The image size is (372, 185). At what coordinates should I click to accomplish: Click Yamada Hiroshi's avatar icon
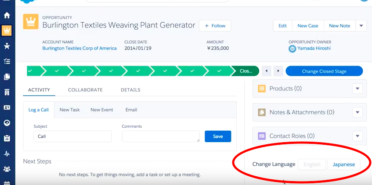(x=293, y=49)
